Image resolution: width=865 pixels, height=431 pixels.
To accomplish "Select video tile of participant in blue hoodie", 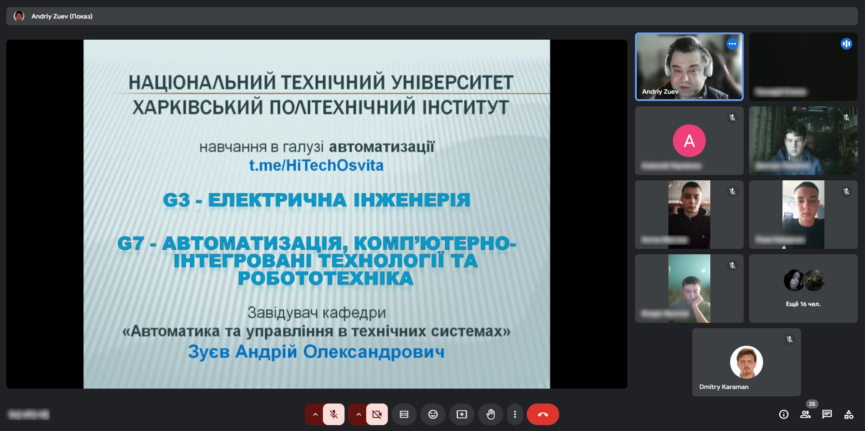I will pos(803,141).
